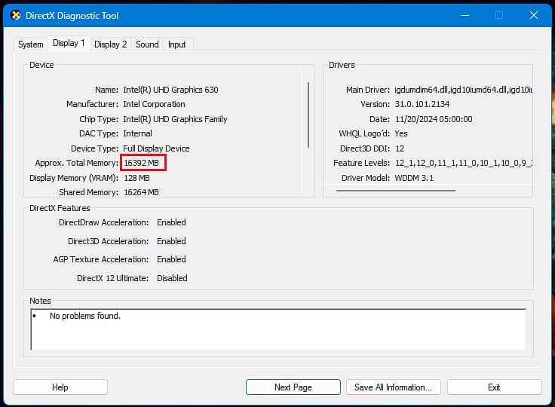
Task: Click the Intel(R) UHD Graphics Family value
Action: point(175,119)
